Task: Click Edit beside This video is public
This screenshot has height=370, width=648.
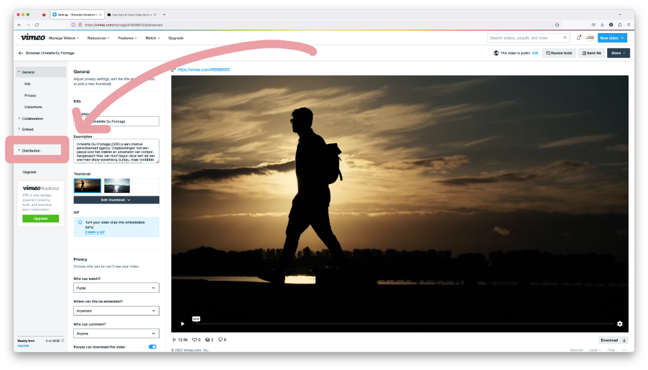Action: click(535, 53)
